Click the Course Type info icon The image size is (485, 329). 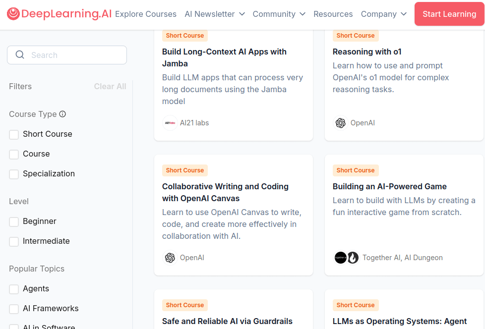[x=62, y=114]
